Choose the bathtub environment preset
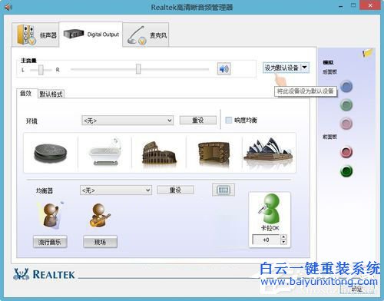This screenshot has height=301, width=384. point(104,153)
